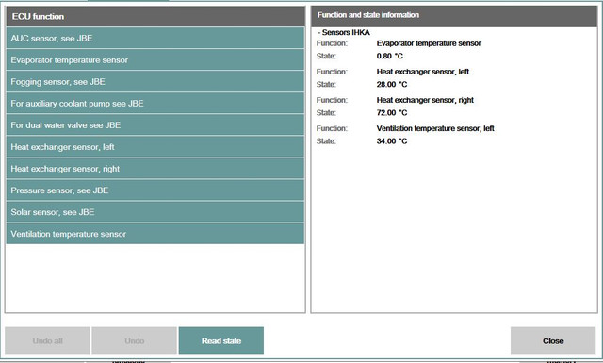Click the Undo all button
Viewport: 603px width, 363px height.
click(47, 340)
